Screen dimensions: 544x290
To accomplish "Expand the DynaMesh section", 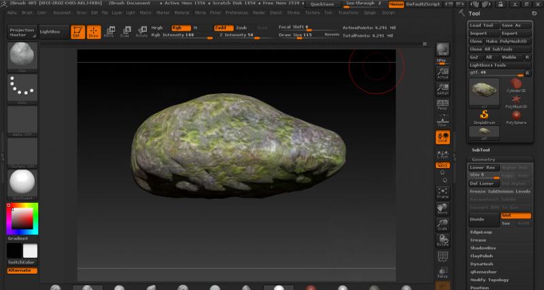I will (x=483, y=263).
